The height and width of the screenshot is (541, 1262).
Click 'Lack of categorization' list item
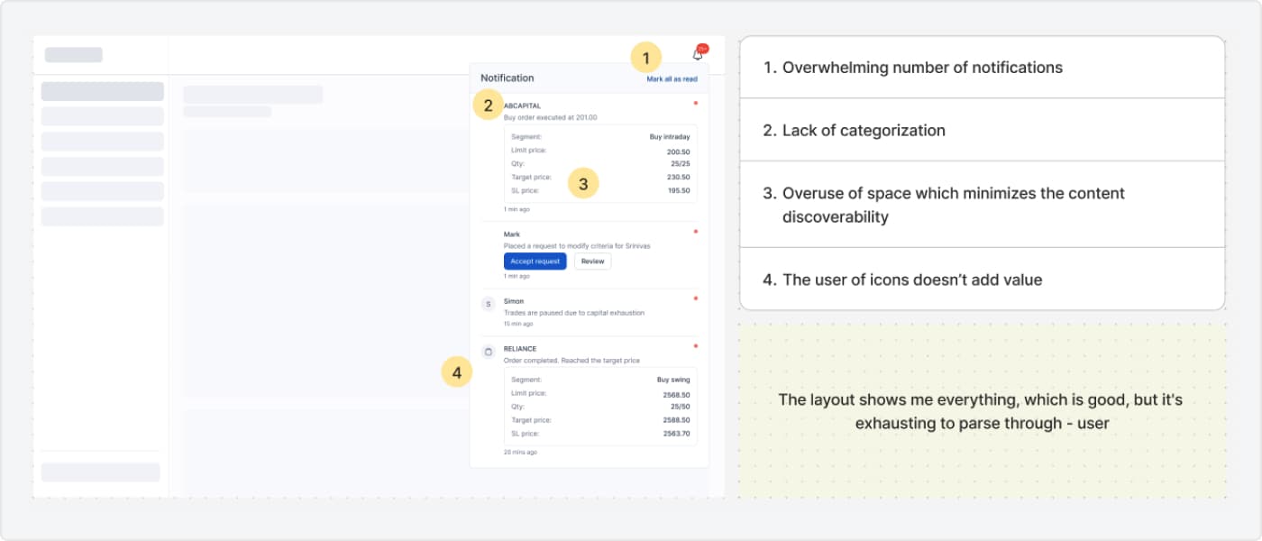(983, 130)
